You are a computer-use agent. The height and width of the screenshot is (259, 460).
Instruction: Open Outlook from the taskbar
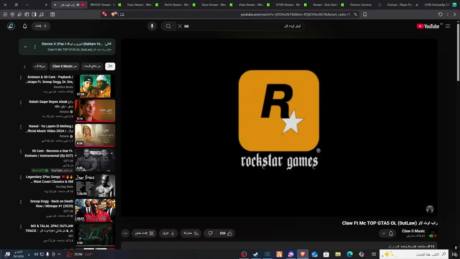pyautogui.click(x=314, y=254)
